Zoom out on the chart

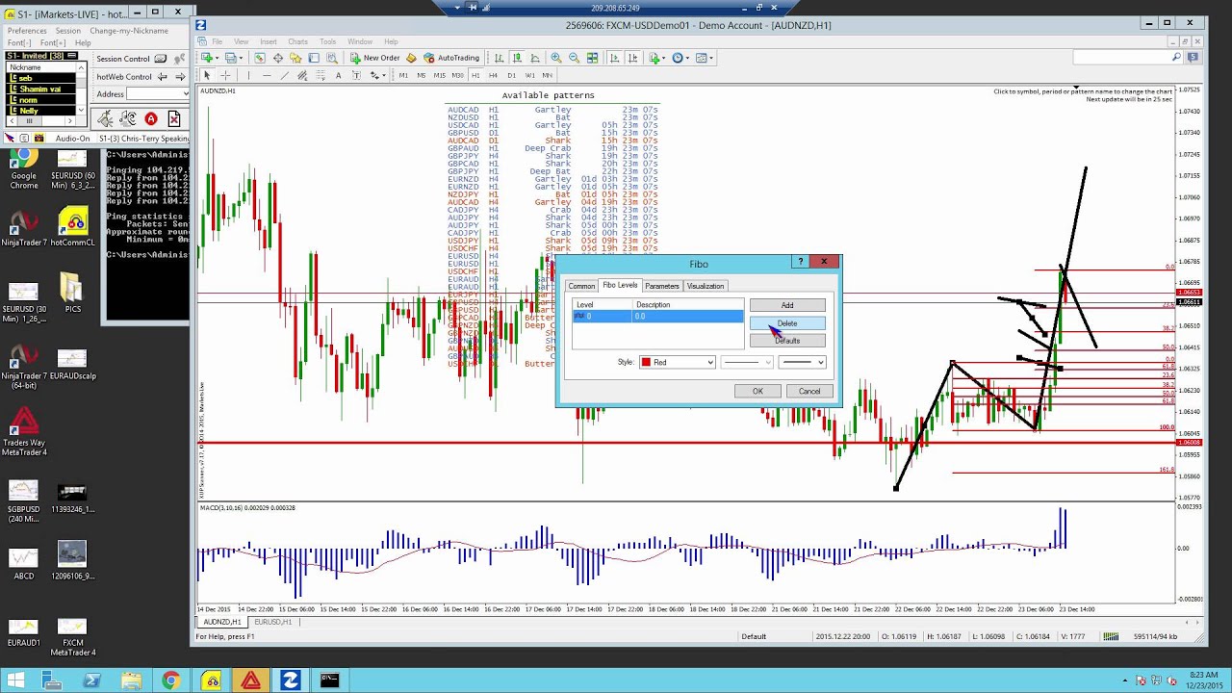point(574,58)
